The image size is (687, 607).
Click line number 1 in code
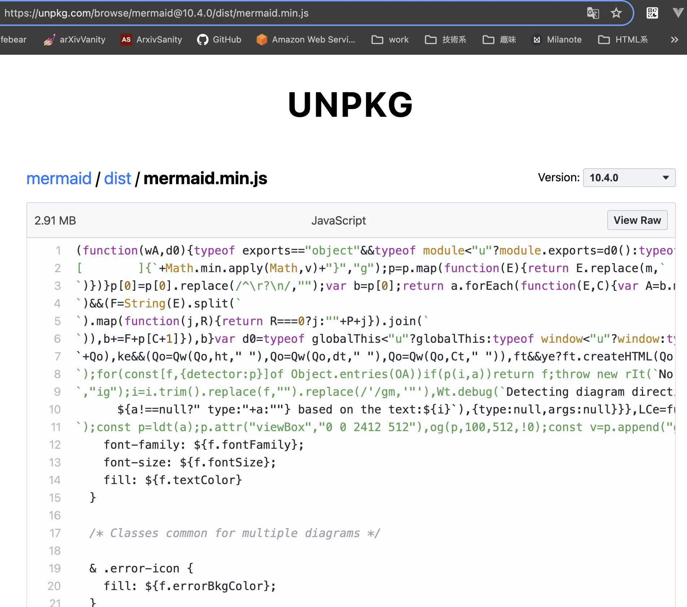point(58,251)
